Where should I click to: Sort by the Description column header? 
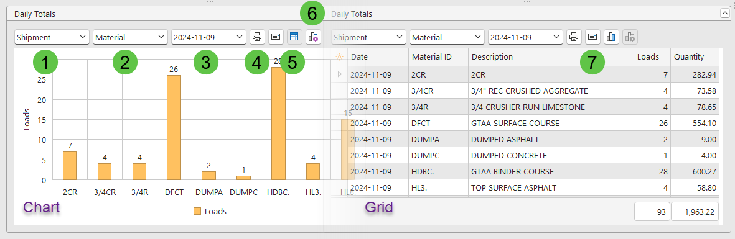point(551,57)
